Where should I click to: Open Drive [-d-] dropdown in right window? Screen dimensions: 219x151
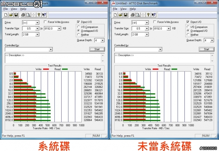click(x=147, y=23)
